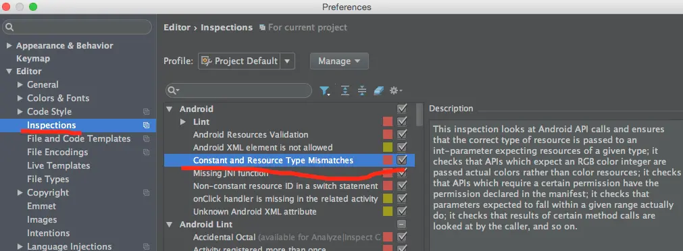Expand the Language Injections node
The height and width of the screenshot is (251, 683).
20,247
